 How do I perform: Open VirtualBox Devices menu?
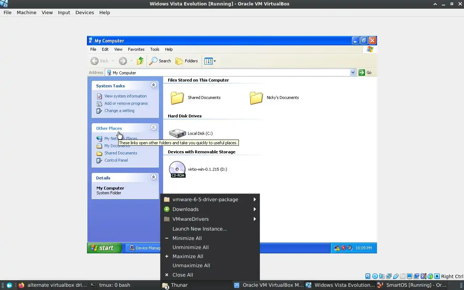(x=84, y=12)
